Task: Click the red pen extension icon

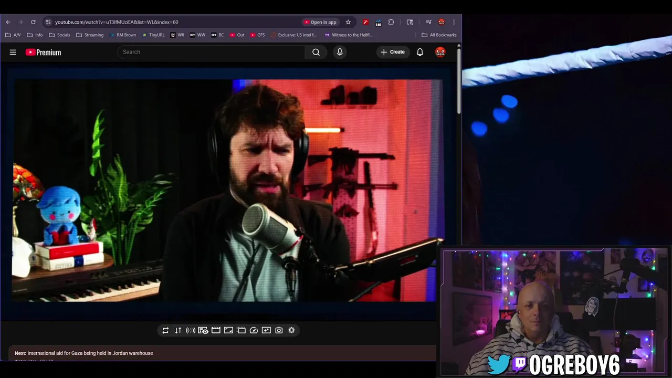Action: (366, 22)
